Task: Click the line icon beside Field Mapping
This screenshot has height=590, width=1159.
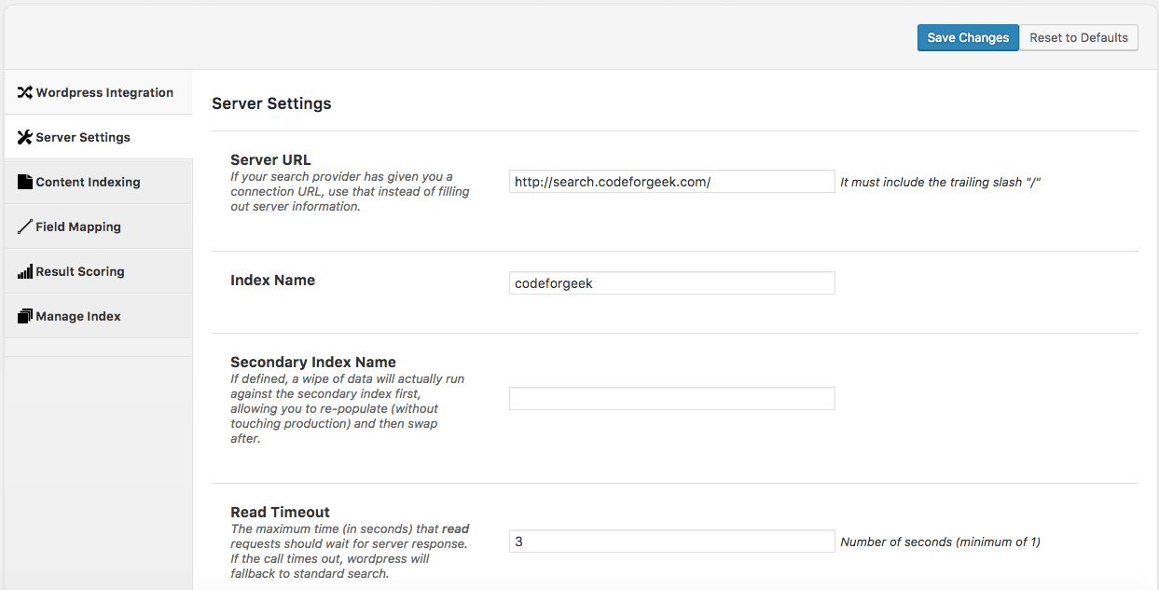Action: [x=25, y=226]
